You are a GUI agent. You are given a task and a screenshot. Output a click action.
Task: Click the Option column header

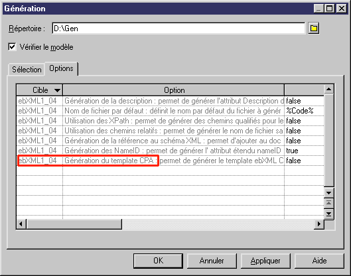(174, 90)
